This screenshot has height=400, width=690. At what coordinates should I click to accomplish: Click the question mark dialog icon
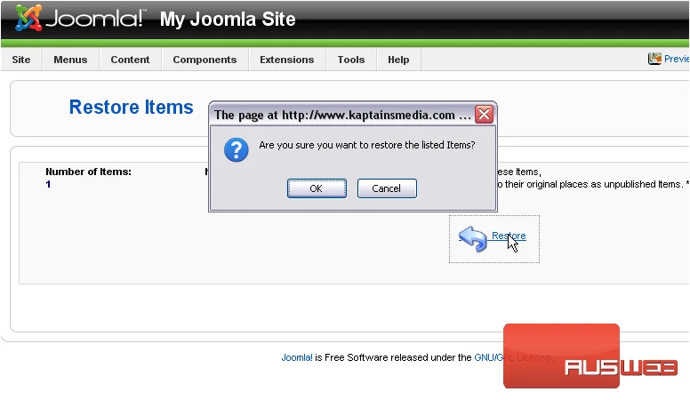point(237,150)
